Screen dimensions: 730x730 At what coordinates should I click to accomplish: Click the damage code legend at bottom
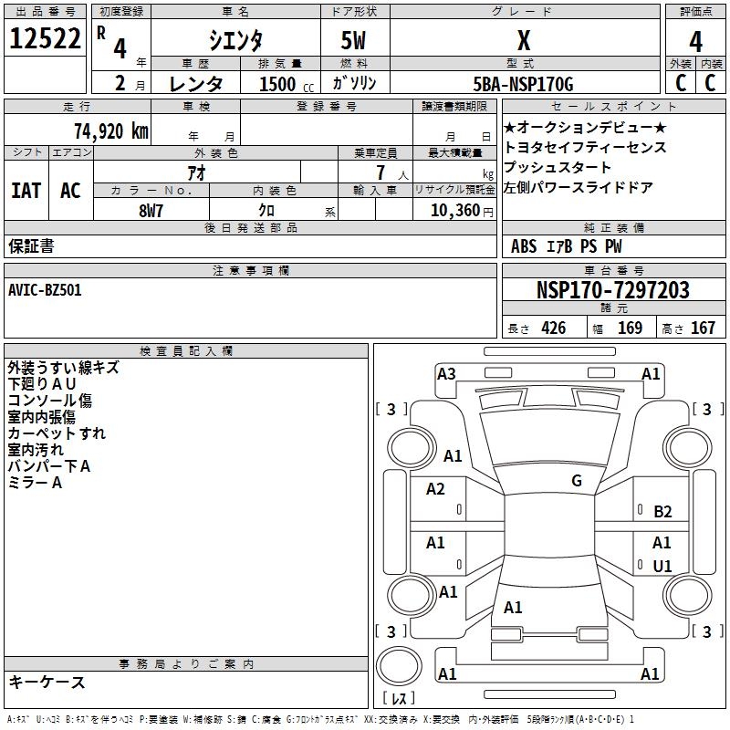[320, 719]
